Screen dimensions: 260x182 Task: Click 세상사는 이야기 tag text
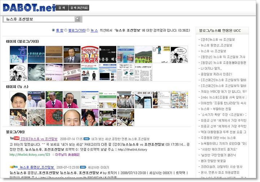coord(98,167)
